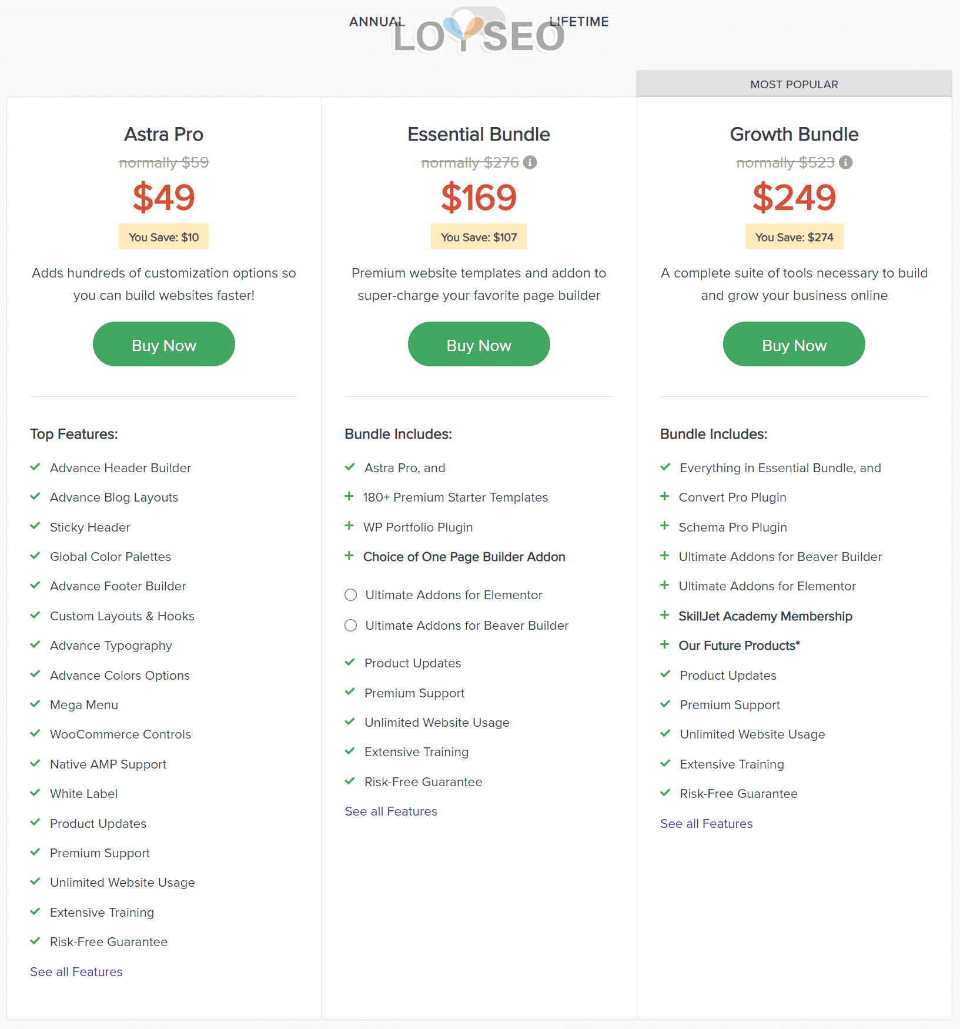This screenshot has width=960, height=1029.
Task: Select Ultimate Addons for Beaver Builder radio
Action: tap(351, 626)
